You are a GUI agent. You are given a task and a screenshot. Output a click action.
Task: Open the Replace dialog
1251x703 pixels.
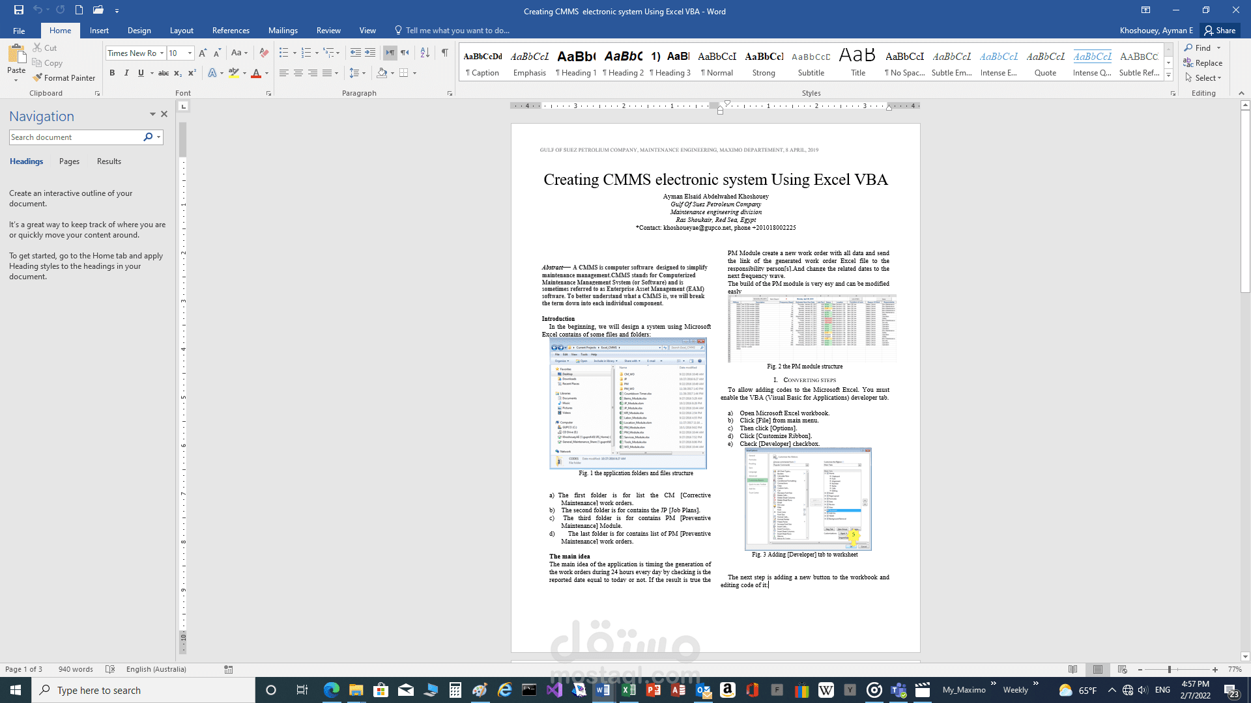coord(1204,62)
